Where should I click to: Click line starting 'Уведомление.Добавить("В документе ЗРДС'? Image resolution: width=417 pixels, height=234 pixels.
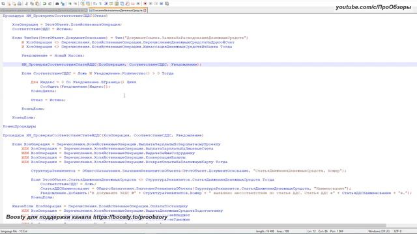click(x=226, y=193)
